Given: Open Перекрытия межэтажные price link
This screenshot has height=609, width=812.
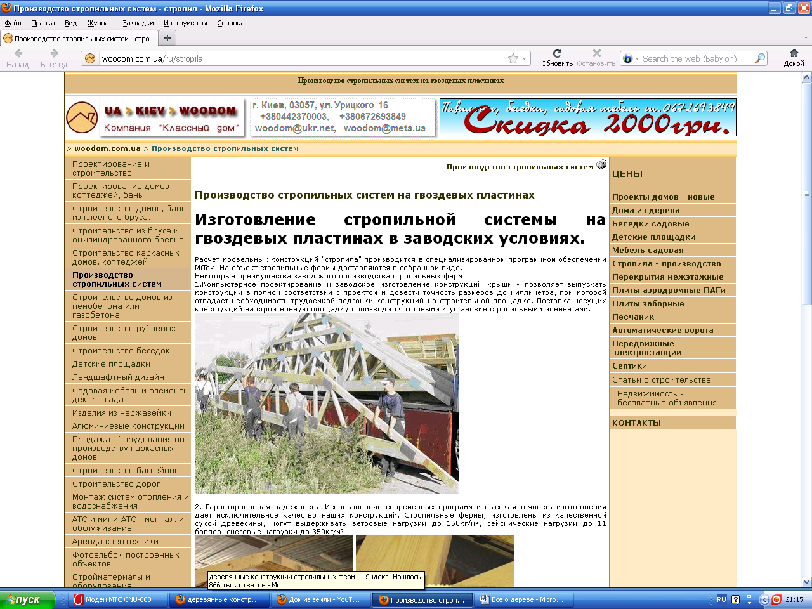Looking at the screenshot, I should 667,277.
